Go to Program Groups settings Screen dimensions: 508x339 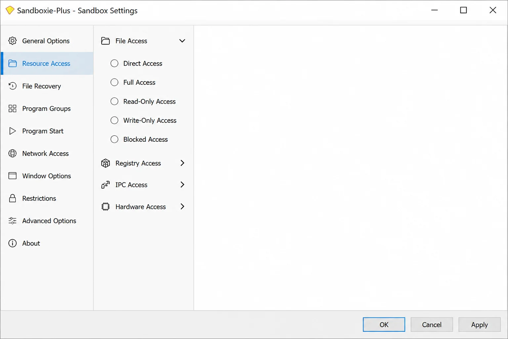(x=47, y=108)
